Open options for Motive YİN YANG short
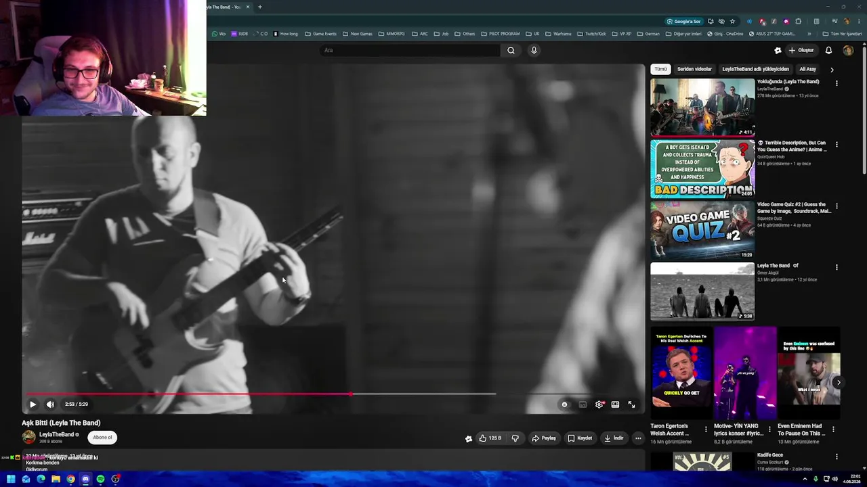This screenshot has height=487, width=867. tap(769, 429)
